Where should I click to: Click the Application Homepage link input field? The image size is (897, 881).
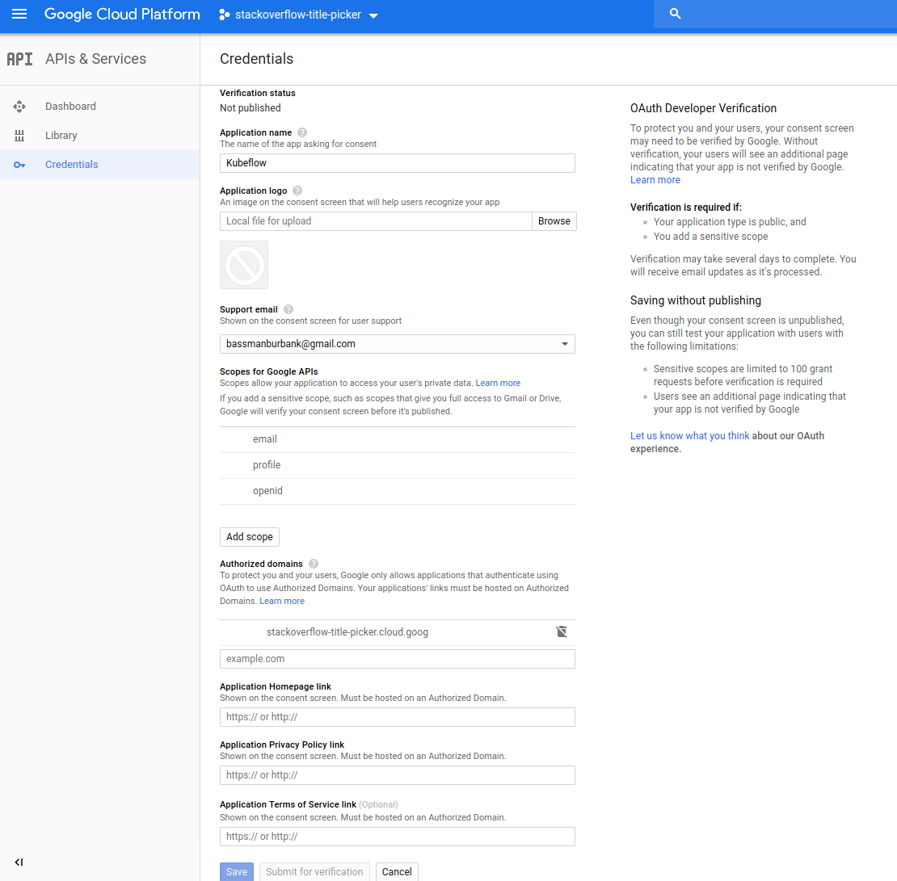(x=397, y=716)
